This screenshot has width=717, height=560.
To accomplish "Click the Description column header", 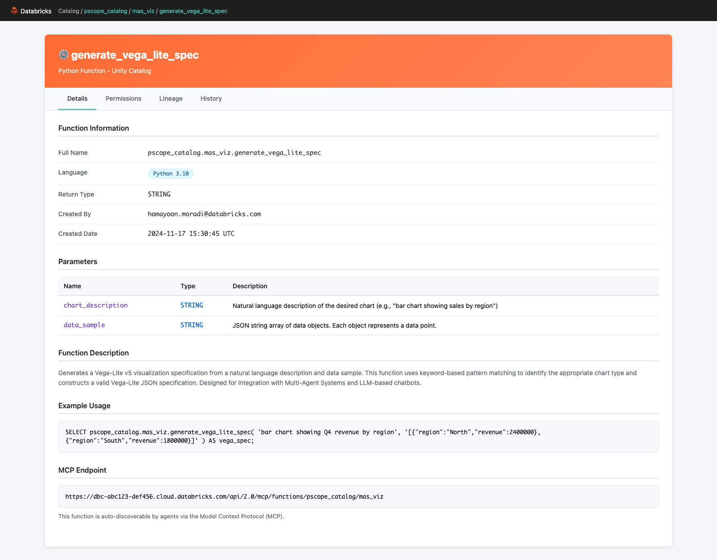I will click(x=250, y=286).
